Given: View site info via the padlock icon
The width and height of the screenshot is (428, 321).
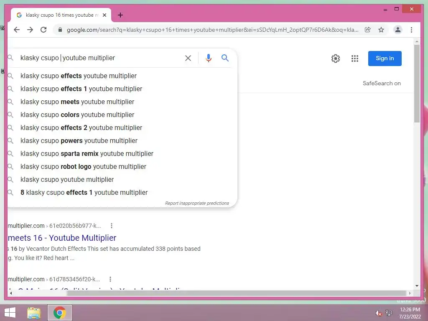Looking at the screenshot, I should pyautogui.click(x=60, y=30).
